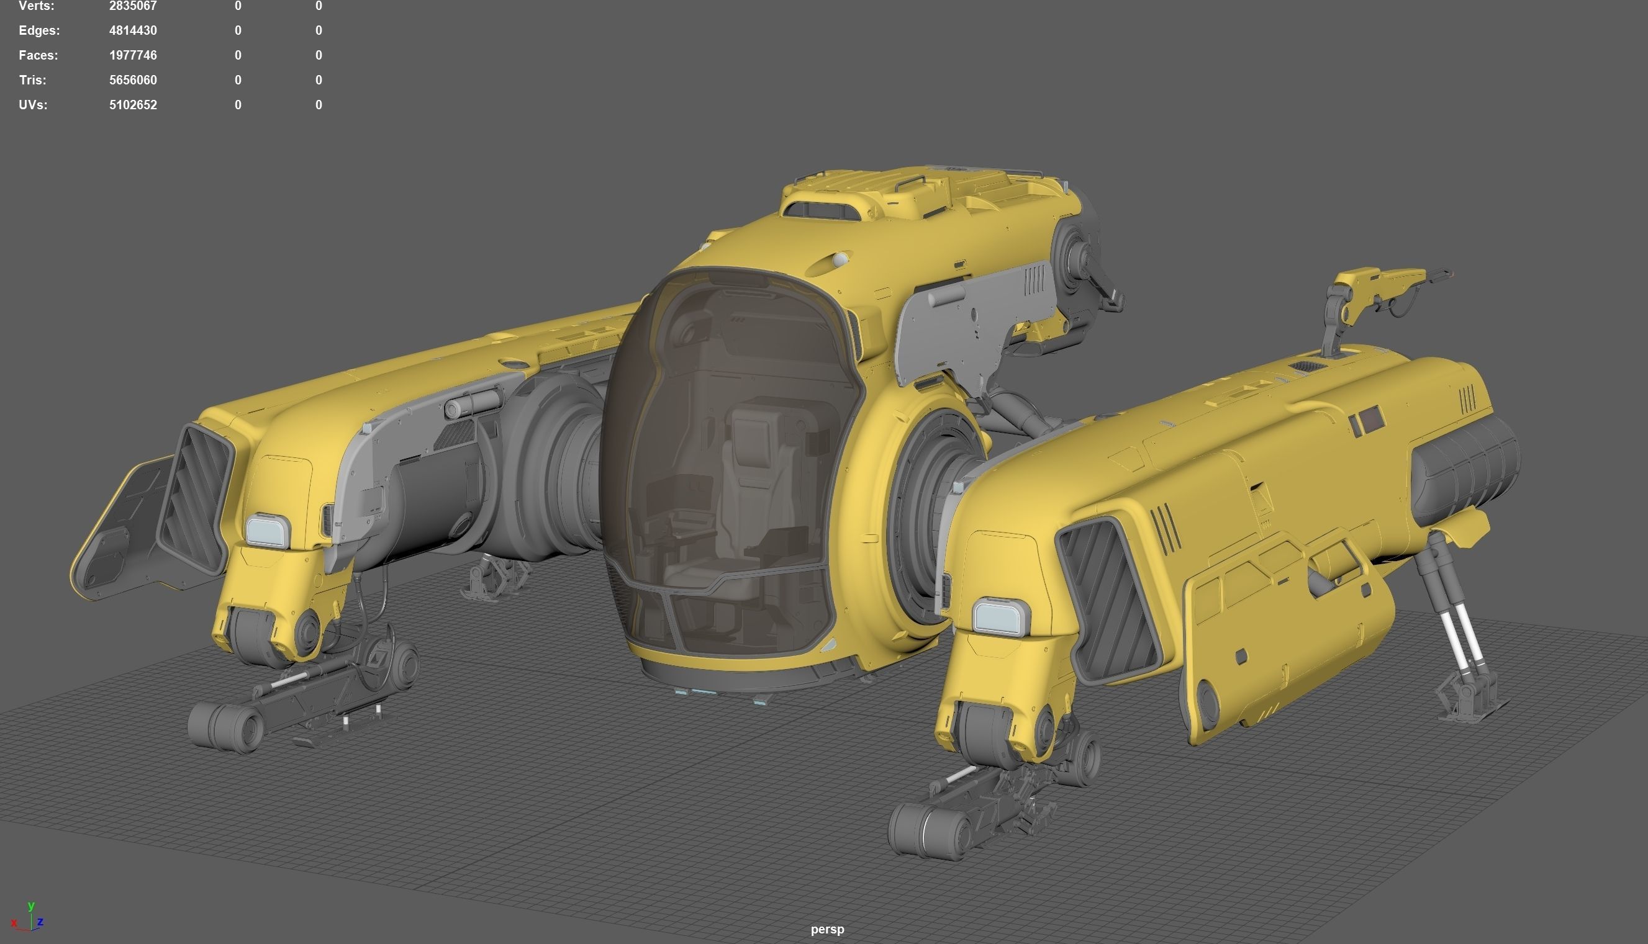Viewport: 1648px width, 944px height.
Task: Click the XYZ axis orientation gizmo
Action: pyautogui.click(x=27, y=917)
